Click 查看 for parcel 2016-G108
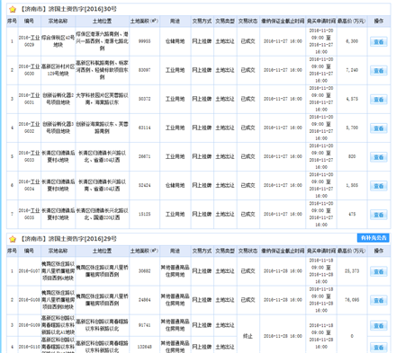 (x=378, y=300)
